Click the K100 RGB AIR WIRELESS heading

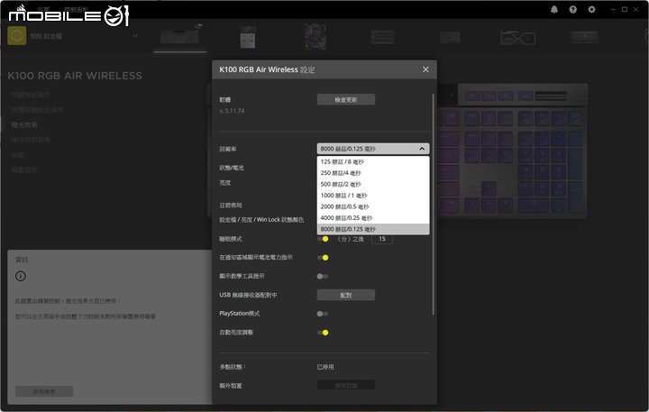[75, 76]
